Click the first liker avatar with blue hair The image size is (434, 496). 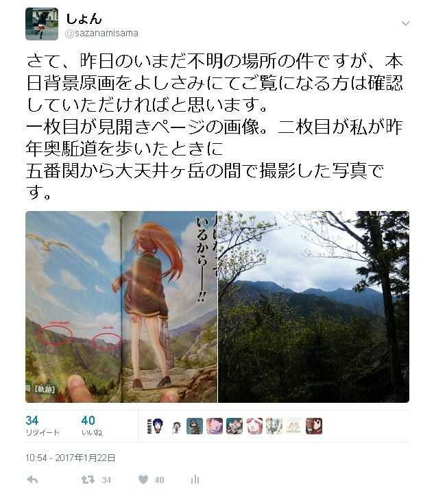[156, 425]
